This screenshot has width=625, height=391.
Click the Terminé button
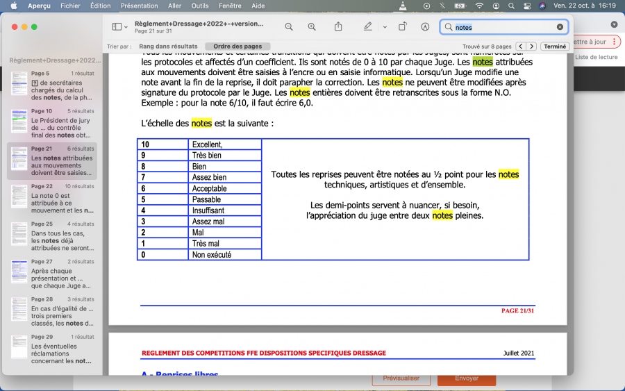tap(555, 47)
